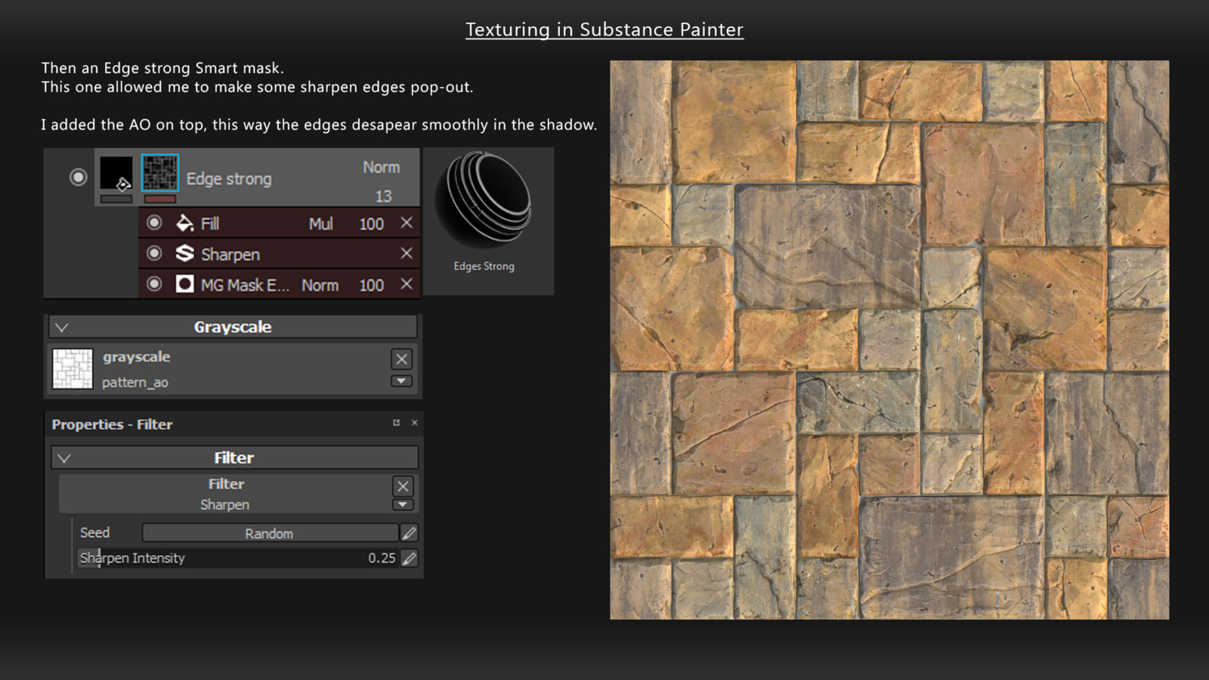Image resolution: width=1209 pixels, height=680 pixels.
Task: Open the grayscale resource dropdown arrow
Action: click(x=401, y=381)
